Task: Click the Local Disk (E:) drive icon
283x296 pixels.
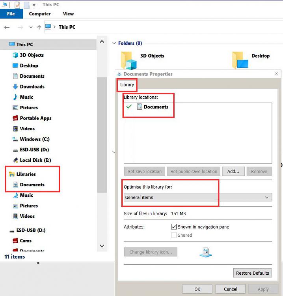Action: coord(15,160)
